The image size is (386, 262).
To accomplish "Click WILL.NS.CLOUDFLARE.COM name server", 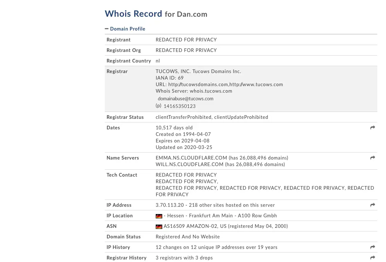I will 189,164.
